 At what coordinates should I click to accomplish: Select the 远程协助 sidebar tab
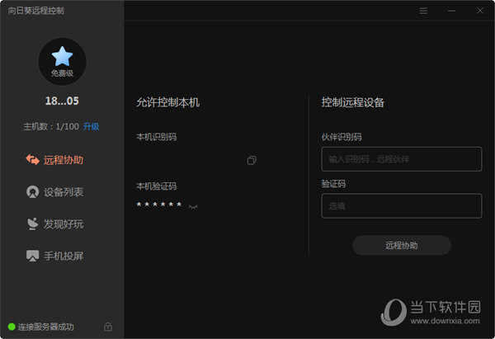54,160
